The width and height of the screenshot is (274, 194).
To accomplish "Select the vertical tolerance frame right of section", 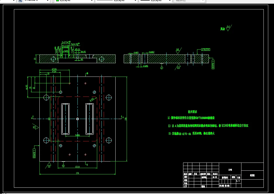I will (x=213, y=64).
